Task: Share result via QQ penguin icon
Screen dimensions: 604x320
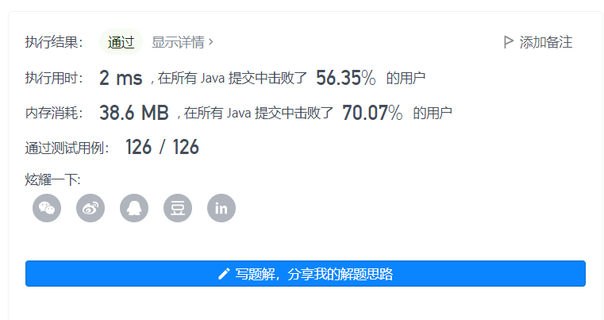Action: [x=134, y=208]
